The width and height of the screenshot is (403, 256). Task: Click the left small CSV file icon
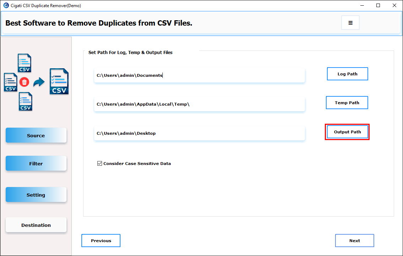pos(11,82)
